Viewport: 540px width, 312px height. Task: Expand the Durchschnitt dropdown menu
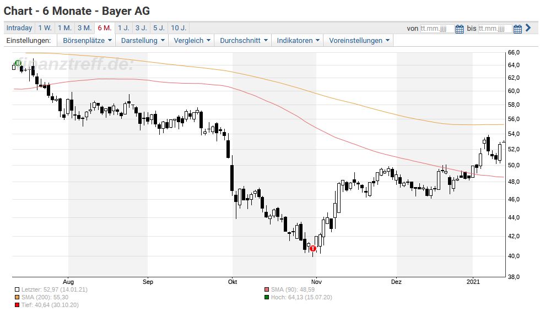tap(243, 40)
